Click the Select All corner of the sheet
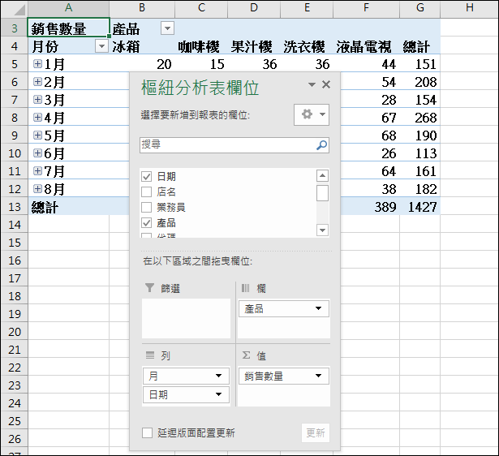Viewport: 499px width, 456px height. pos(15,9)
